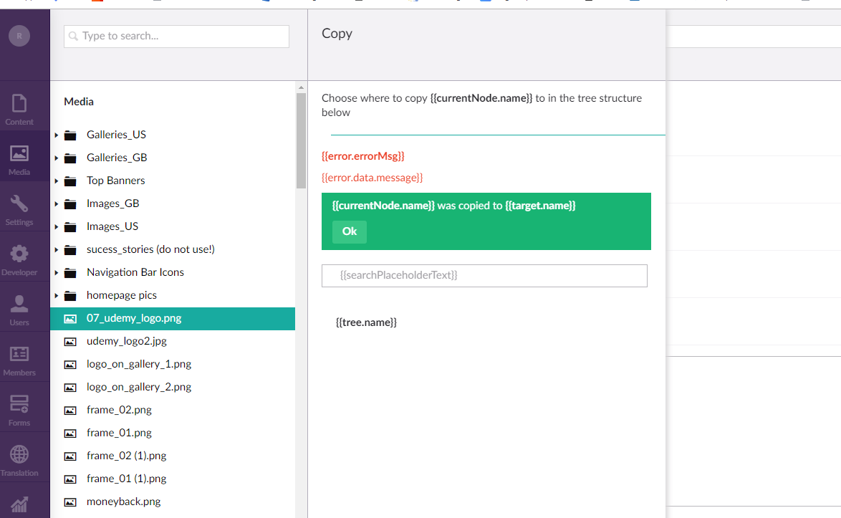Click the scrollbar up arrow
841x518 pixels.
coord(301,87)
